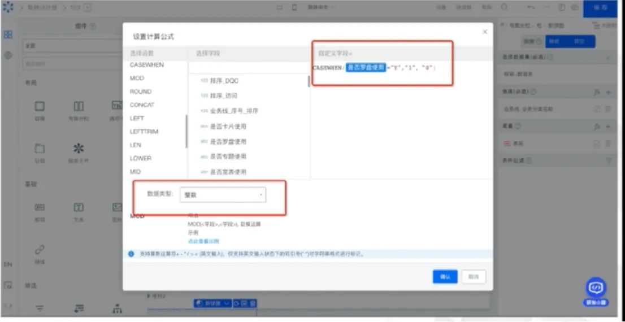
Task: Select the LEFT function in the list
Action: click(x=137, y=119)
